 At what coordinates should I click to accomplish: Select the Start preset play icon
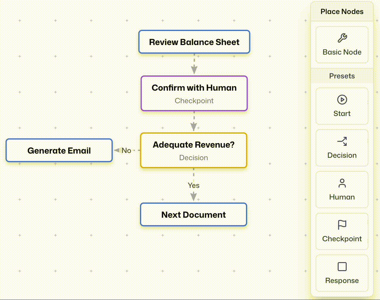tap(342, 100)
